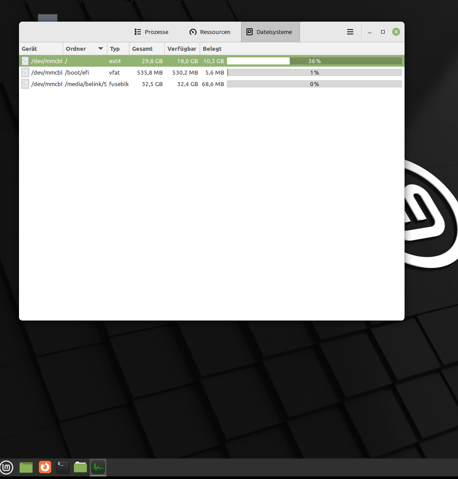Viewport: 458px width, 479px height.
Task: Sort by the Gerät column header
Action: coord(41,49)
